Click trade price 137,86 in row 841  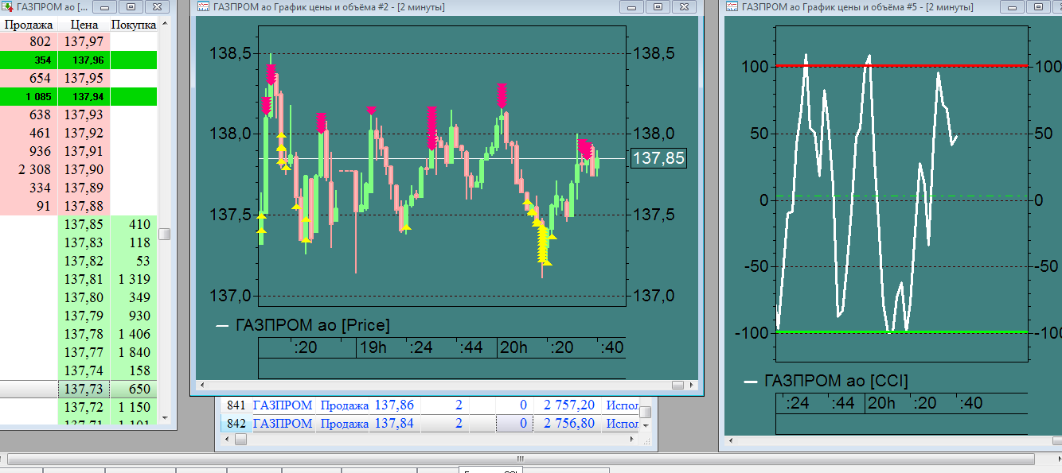[x=394, y=405]
